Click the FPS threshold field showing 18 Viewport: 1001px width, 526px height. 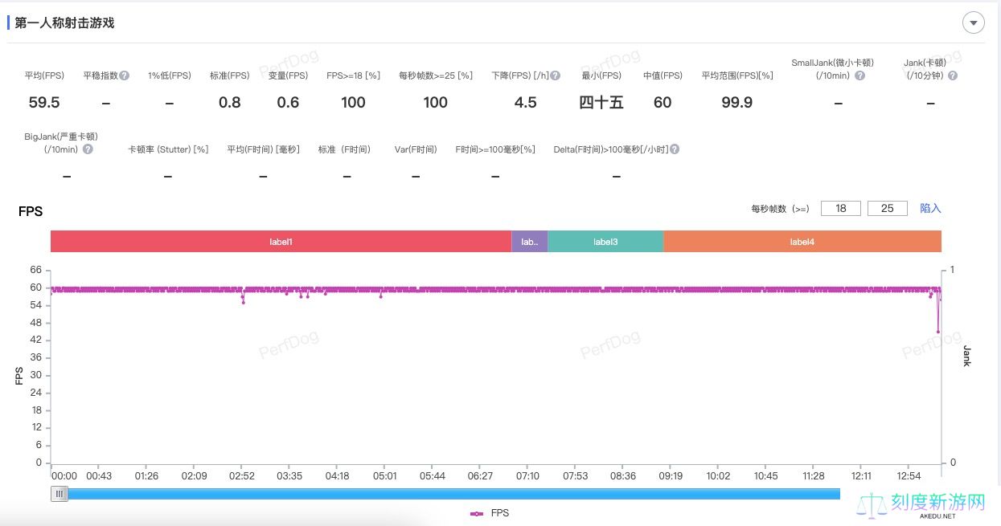pyautogui.click(x=841, y=208)
